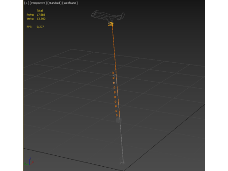Click the Polys: statistics label
The image size is (228, 171).
(30, 15)
